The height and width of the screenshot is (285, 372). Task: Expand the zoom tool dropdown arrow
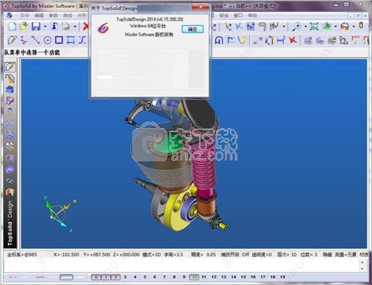pyautogui.click(x=305, y=26)
